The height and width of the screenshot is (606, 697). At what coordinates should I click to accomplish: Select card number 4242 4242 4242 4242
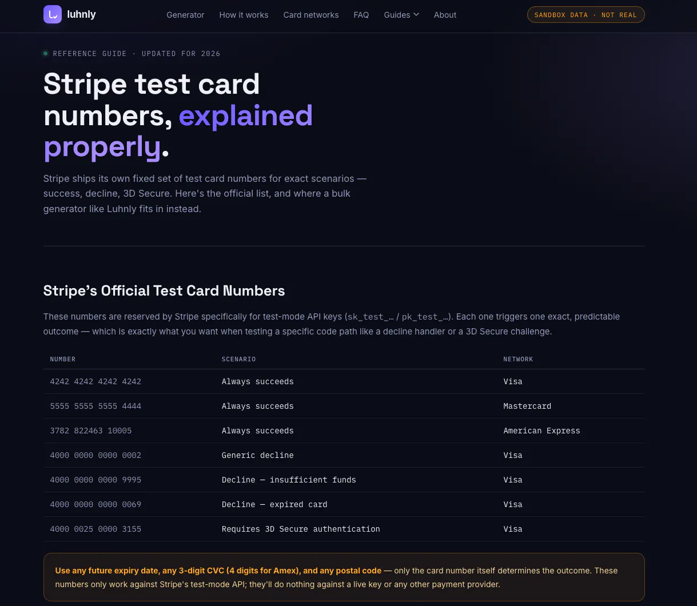(95, 381)
